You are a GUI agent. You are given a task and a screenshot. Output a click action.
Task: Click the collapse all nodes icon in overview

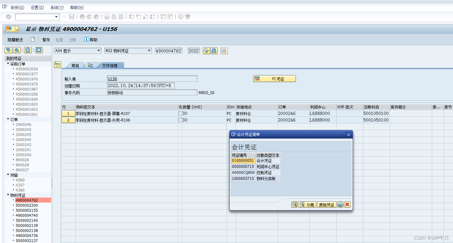[x=17, y=50]
